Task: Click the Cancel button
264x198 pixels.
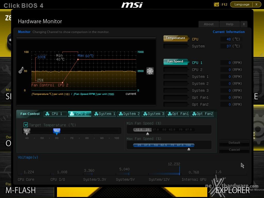Action: click(x=234, y=150)
